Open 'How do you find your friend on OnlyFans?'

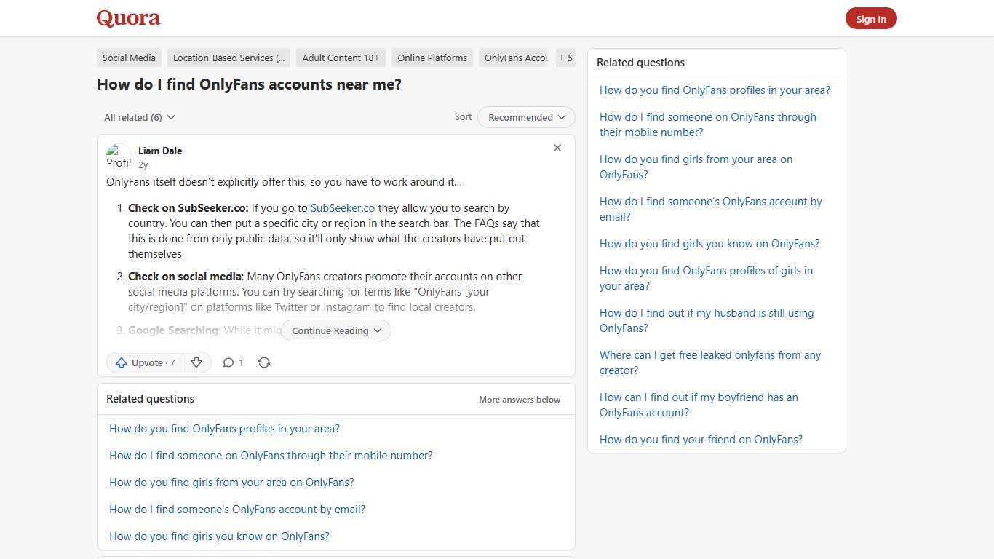(x=701, y=439)
